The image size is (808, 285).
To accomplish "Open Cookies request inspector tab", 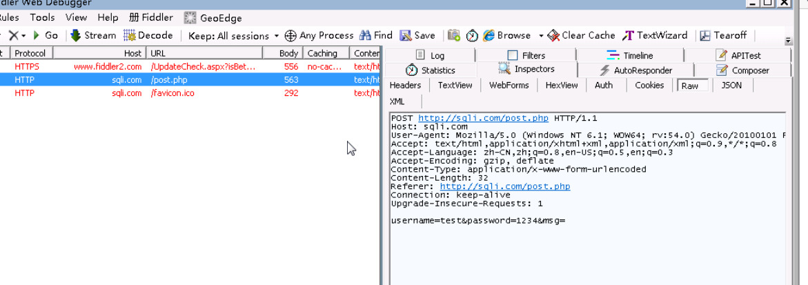I will [649, 86].
